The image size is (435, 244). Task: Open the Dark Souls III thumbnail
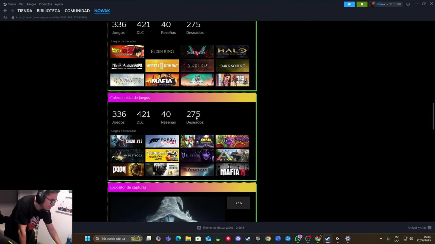pos(232,66)
